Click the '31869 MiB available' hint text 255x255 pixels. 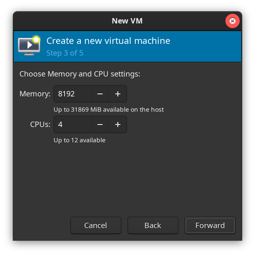109,110
